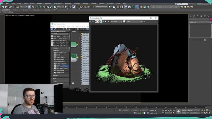This screenshot has width=212, height=119.
Task: Click the Mirror tool icon
Action: (x=110, y=7)
